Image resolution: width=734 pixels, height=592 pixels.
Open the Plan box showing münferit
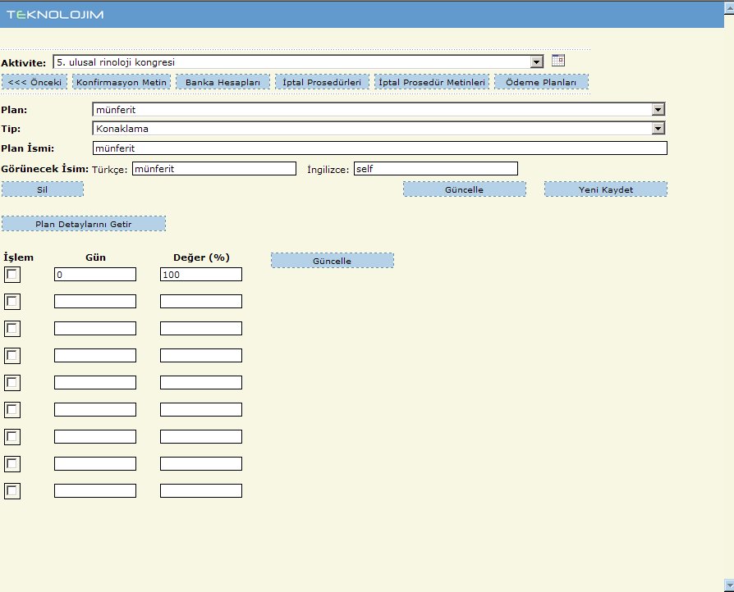(x=378, y=109)
